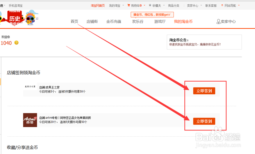Click the site navigation list icon
Image resolution: width=255 pixels, height=154 pixels.
click(222, 5)
